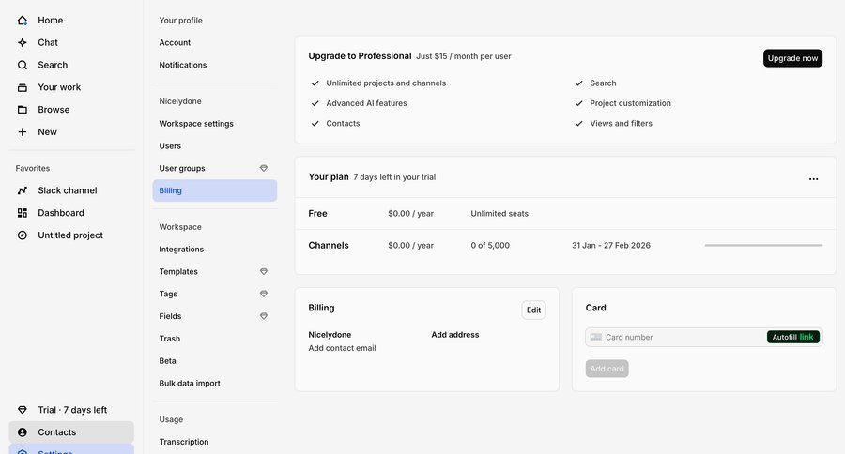845x454 pixels.
Task: Click the Autofill link button
Action: pos(793,337)
